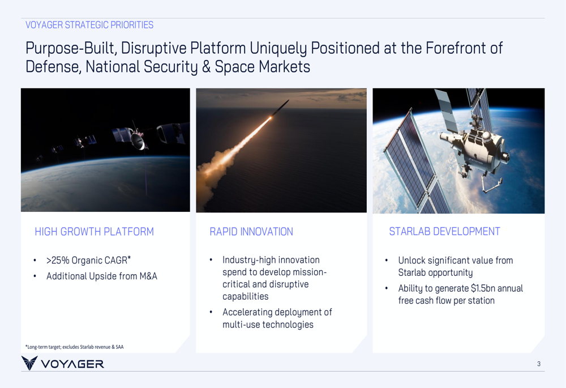Click the 'STARLAB DEVELOPMENT' heading
The width and height of the screenshot is (566, 388).
(444, 231)
